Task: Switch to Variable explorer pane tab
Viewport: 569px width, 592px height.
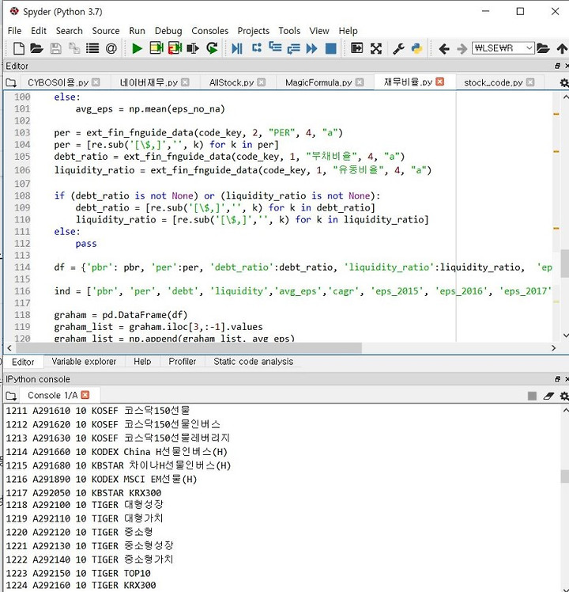Action: [84, 362]
